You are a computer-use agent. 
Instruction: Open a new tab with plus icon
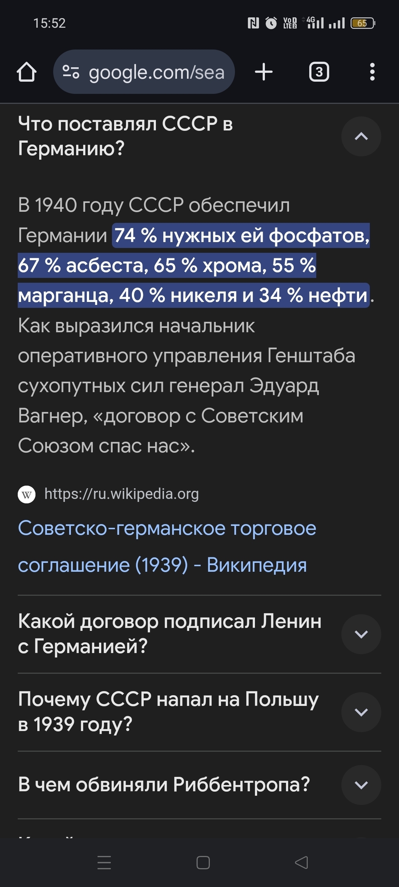(264, 72)
